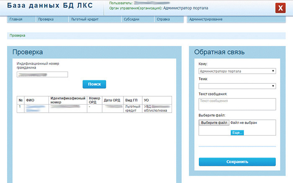Image resolution: width=293 pixels, height=183 pixels.
Task: Click the red X close icon
Action: coord(280,8)
